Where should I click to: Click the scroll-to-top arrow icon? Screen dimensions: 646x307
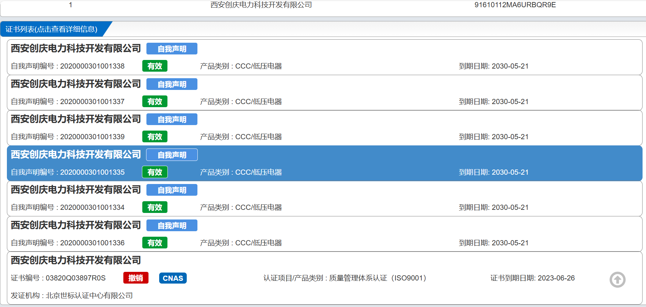617,279
